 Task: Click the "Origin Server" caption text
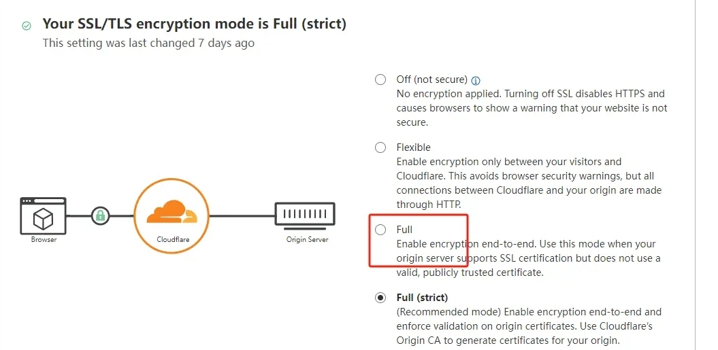click(307, 239)
